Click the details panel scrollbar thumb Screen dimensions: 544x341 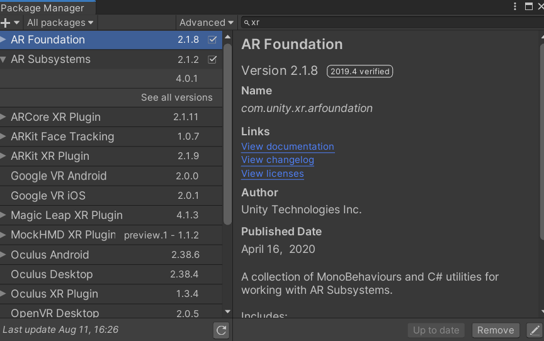pos(542,142)
